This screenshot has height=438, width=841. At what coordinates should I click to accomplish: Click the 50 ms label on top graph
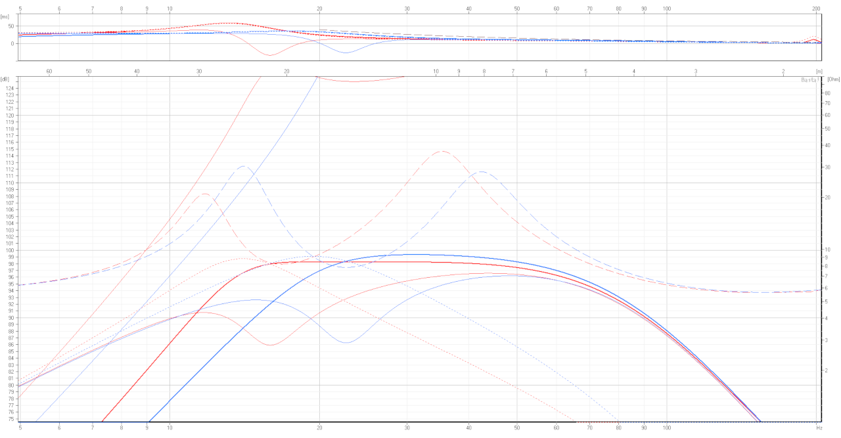pos(11,26)
